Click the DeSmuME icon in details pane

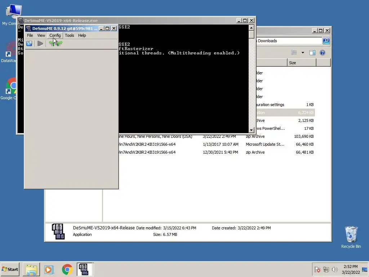(58, 231)
